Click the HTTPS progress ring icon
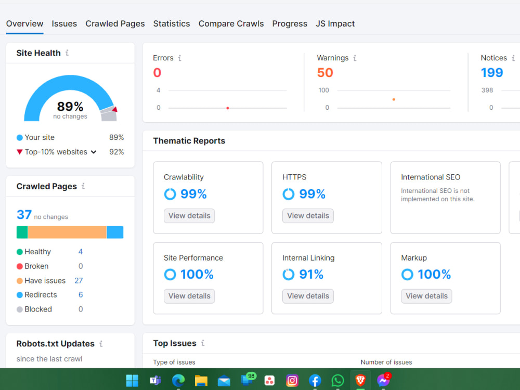The image size is (520, 390). (x=289, y=194)
